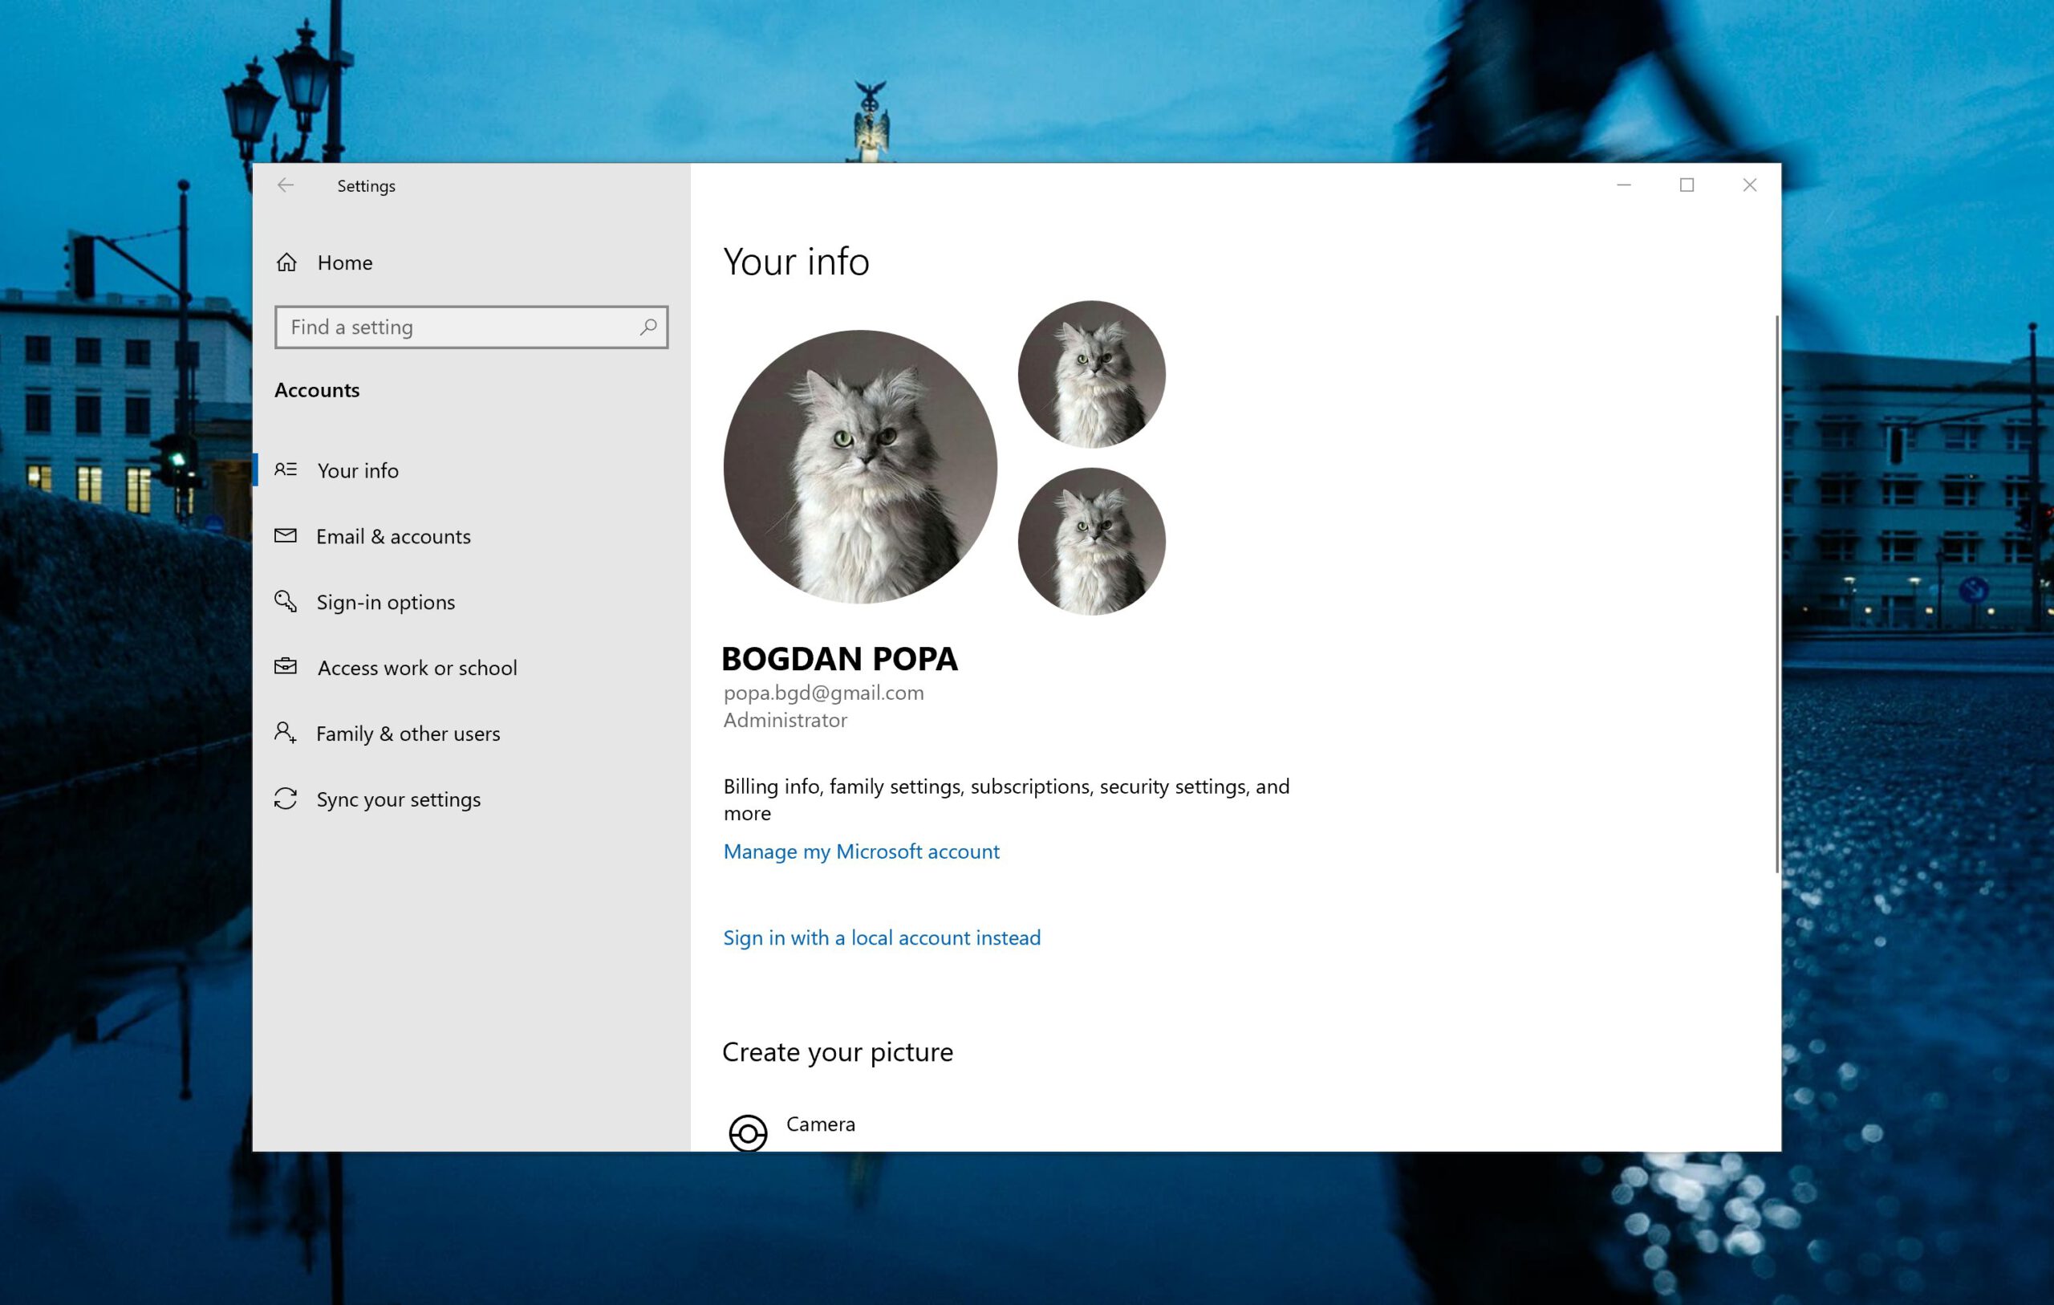
Task: Click the search magnifier icon
Action: coord(648,327)
